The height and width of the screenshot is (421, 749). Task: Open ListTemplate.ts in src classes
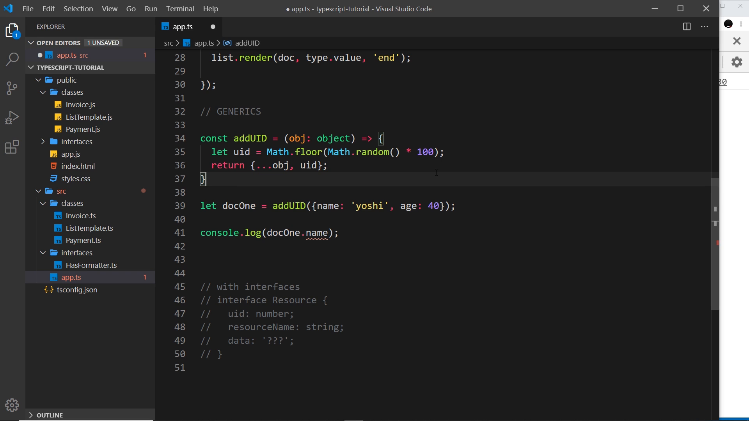89,228
